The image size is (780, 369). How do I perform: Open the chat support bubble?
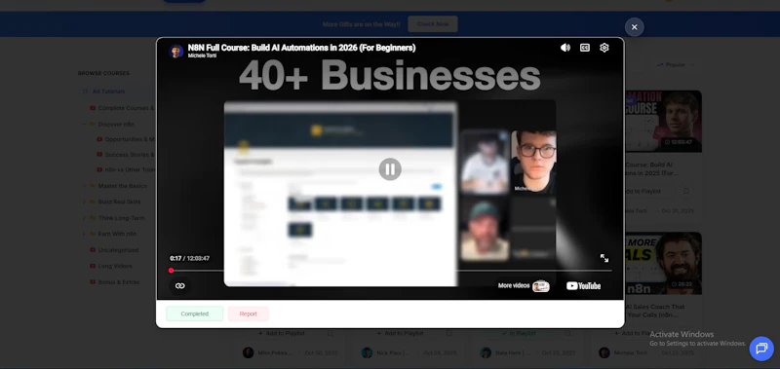(761, 349)
